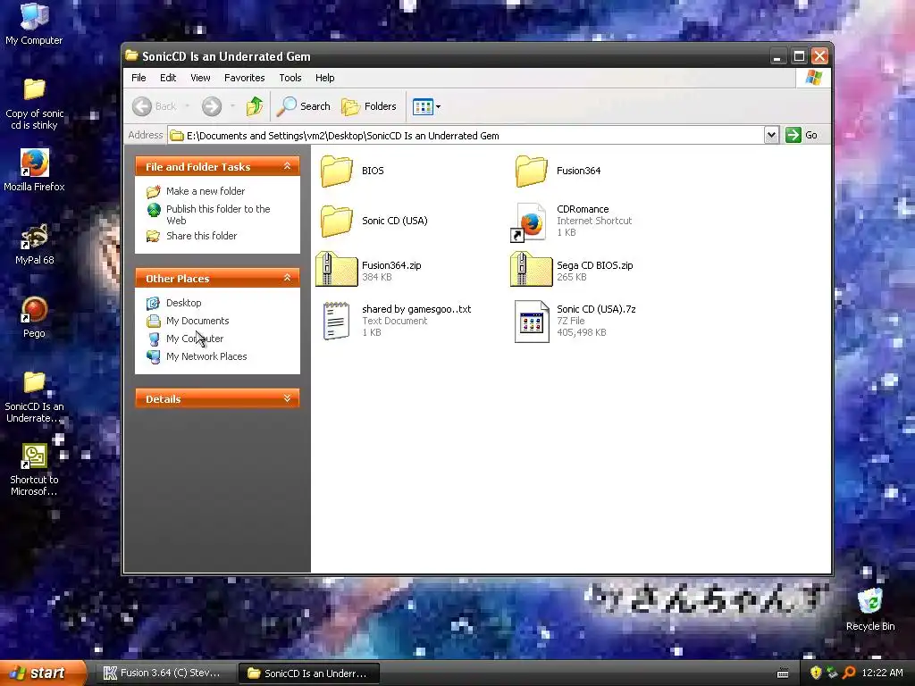The image size is (915, 686).
Task: Collapse File and Folder Tasks panel
Action: [287, 166]
